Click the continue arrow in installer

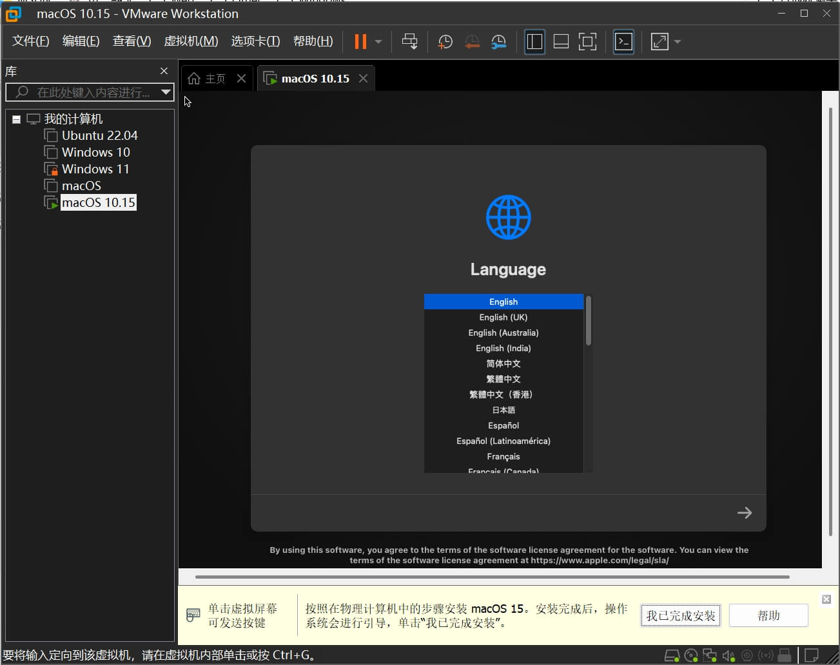[745, 513]
